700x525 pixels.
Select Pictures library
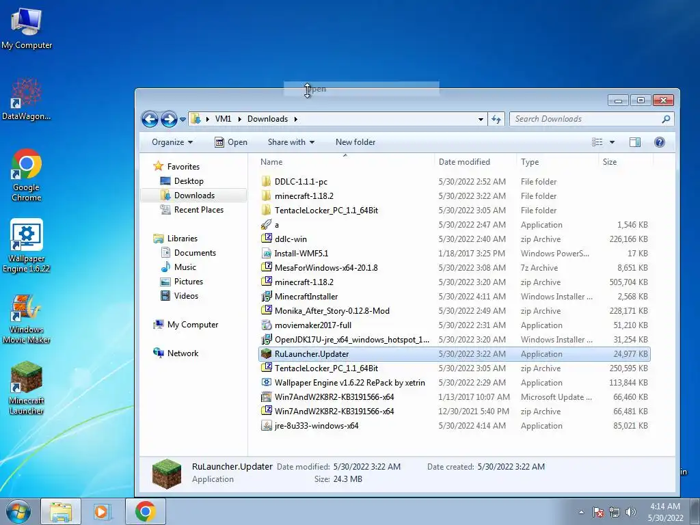182,281
